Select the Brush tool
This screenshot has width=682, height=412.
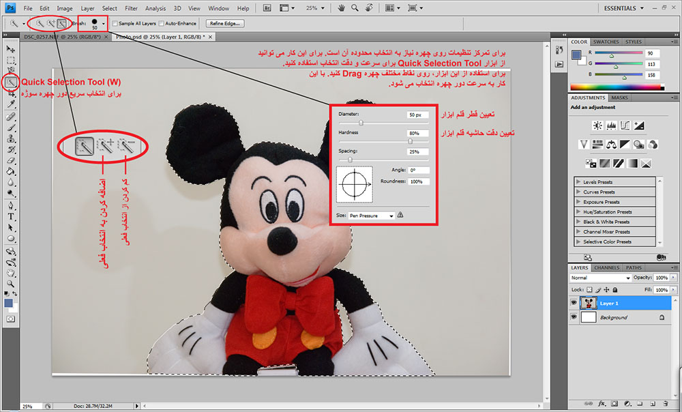[x=11, y=128]
